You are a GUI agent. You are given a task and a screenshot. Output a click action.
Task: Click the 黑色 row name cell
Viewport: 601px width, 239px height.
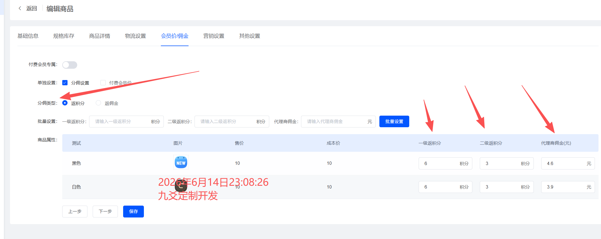click(x=76, y=163)
